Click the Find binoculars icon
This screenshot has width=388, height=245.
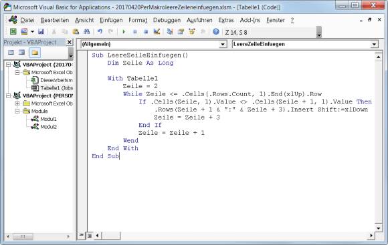pyautogui.click(x=86, y=31)
